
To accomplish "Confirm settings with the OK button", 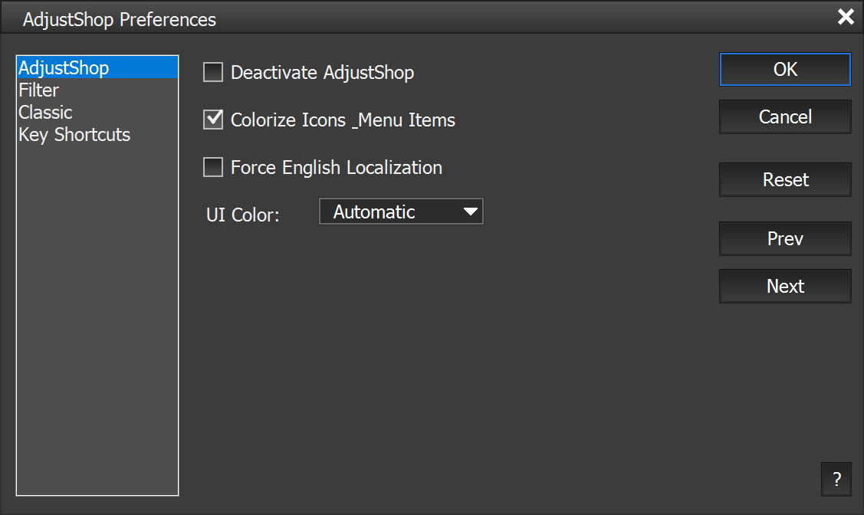I will click(x=785, y=70).
